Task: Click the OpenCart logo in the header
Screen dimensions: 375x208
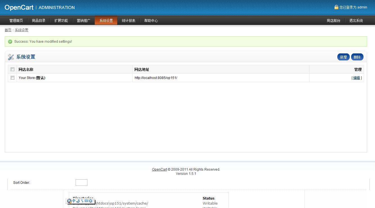Action: [x=19, y=7]
